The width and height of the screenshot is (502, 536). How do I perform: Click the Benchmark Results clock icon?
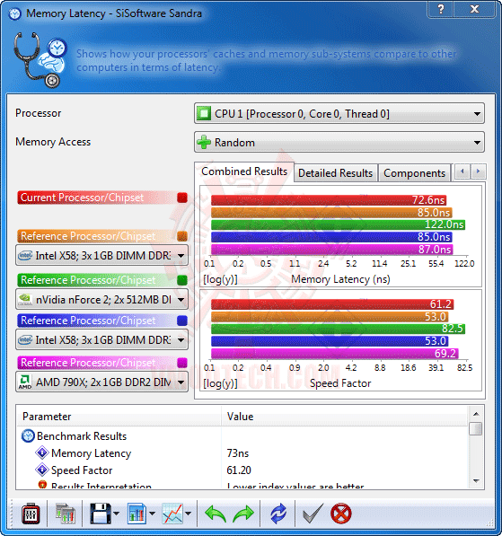[28, 436]
